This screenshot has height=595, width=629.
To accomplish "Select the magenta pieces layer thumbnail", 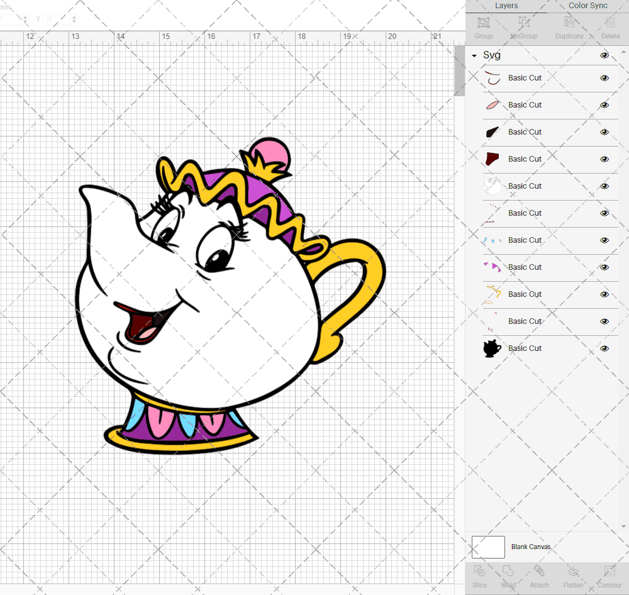I will pos(493,267).
